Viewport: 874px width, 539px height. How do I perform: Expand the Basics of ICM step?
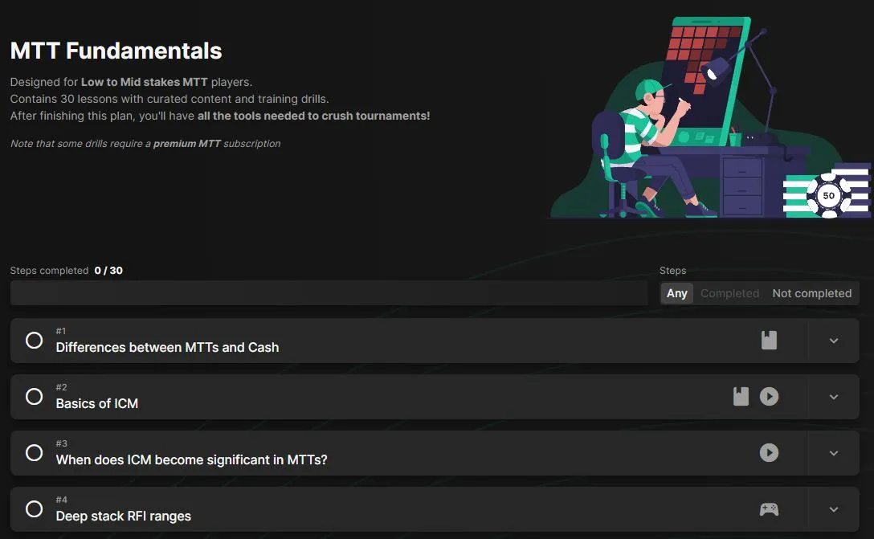833,397
